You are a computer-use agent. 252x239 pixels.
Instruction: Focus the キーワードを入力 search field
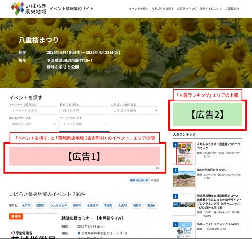tap(33, 111)
